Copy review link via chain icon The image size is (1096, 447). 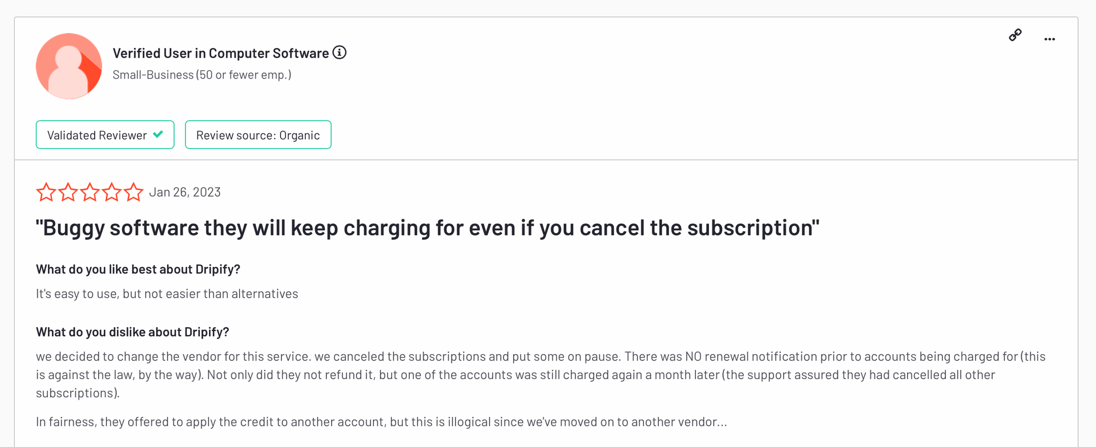1015,35
